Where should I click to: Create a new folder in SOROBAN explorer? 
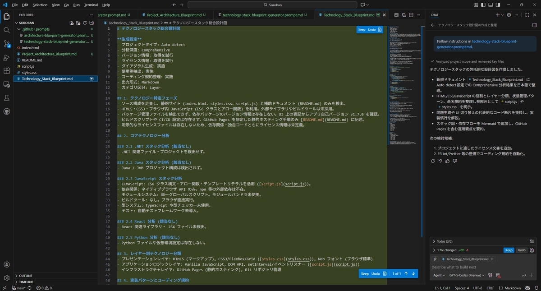(78, 23)
